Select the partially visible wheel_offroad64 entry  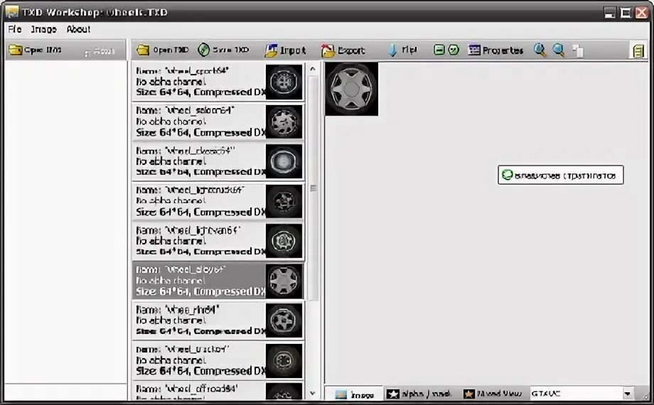point(218,391)
